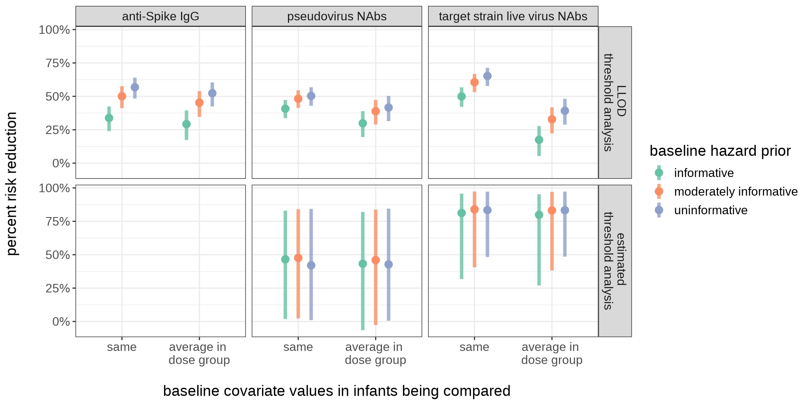Click the bottom-row 0% y-axis tick label
Screen dimensions: 810x405
[x=61, y=322]
